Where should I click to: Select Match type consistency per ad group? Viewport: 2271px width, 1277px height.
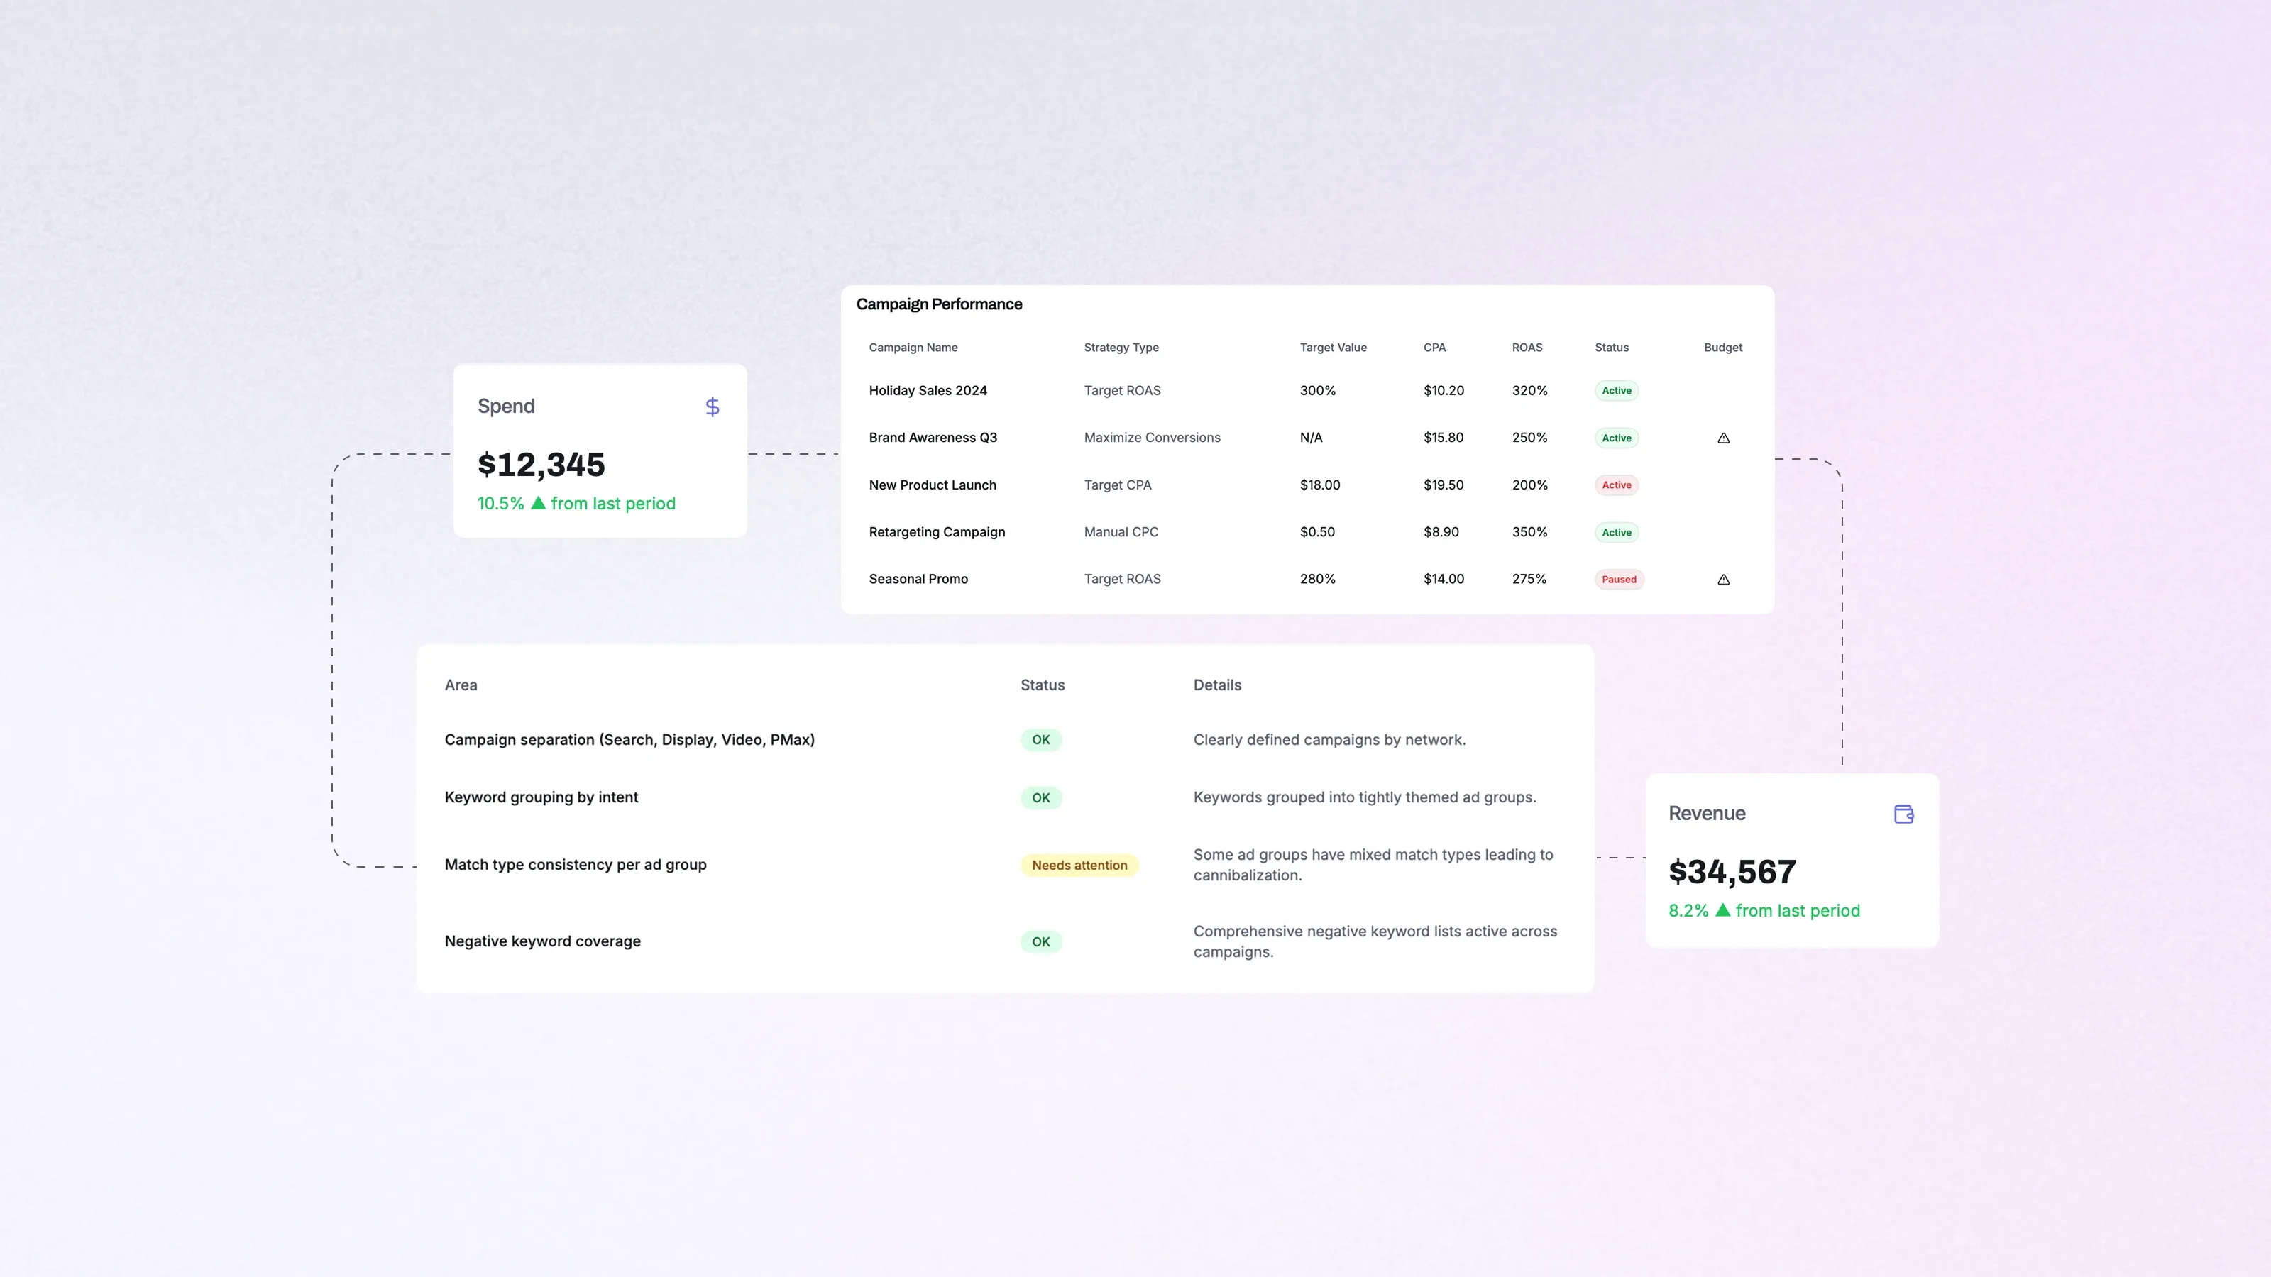(575, 865)
